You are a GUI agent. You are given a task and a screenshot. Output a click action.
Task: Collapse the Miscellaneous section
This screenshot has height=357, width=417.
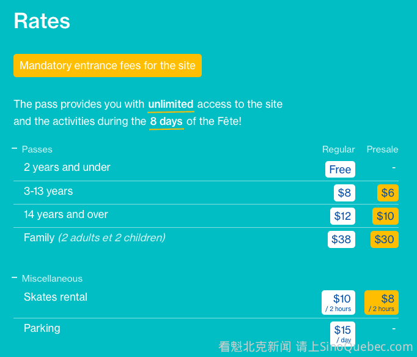point(14,278)
